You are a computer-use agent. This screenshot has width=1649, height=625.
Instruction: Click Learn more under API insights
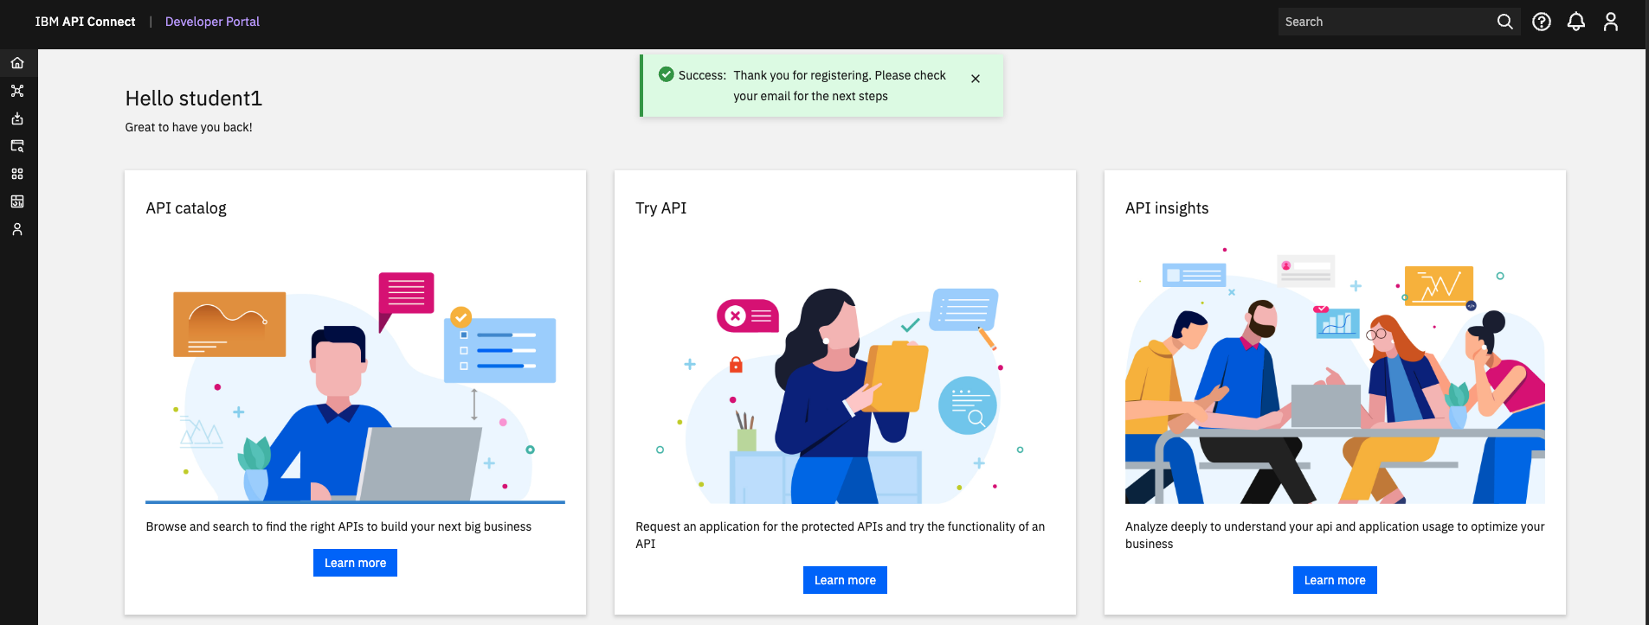[1335, 580]
